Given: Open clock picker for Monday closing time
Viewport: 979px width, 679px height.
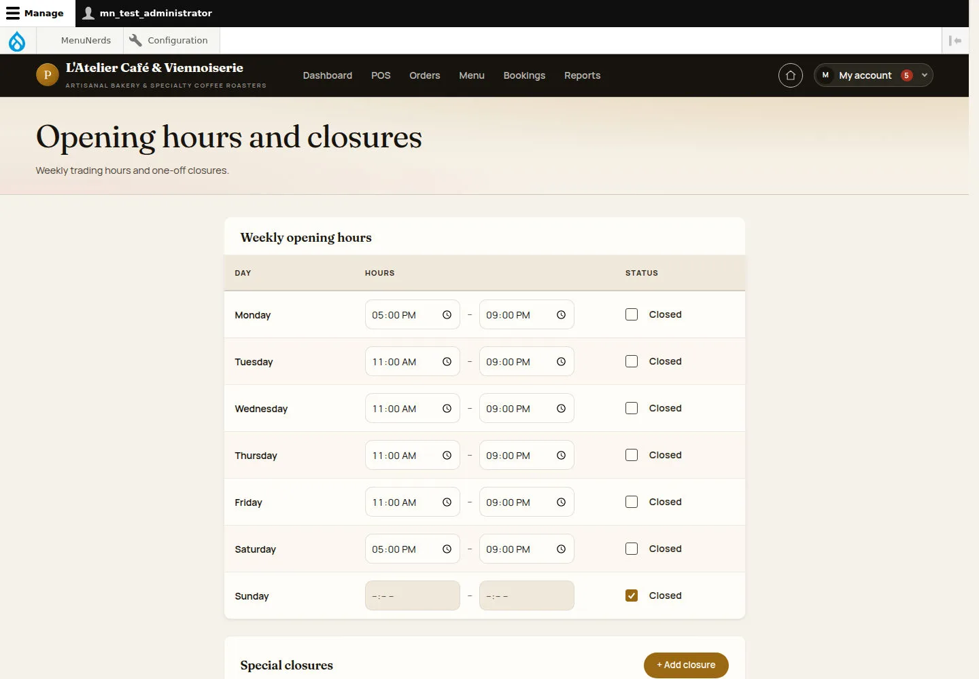Looking at the screenshot, I should point(561,315).
